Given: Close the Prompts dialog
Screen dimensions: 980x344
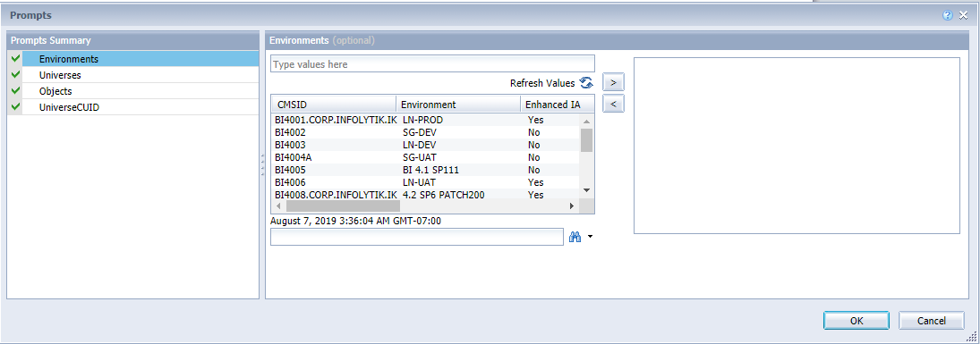Looking at the screenshot, I should pos(963,15).
